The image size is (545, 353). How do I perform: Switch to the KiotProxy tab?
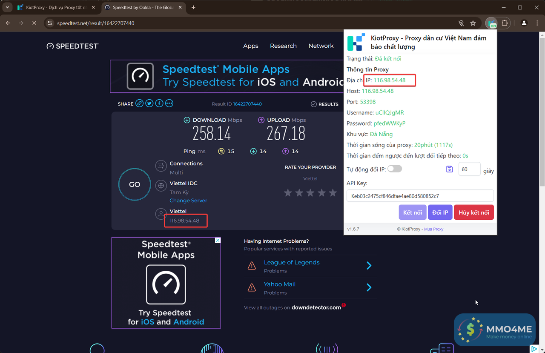57,8
